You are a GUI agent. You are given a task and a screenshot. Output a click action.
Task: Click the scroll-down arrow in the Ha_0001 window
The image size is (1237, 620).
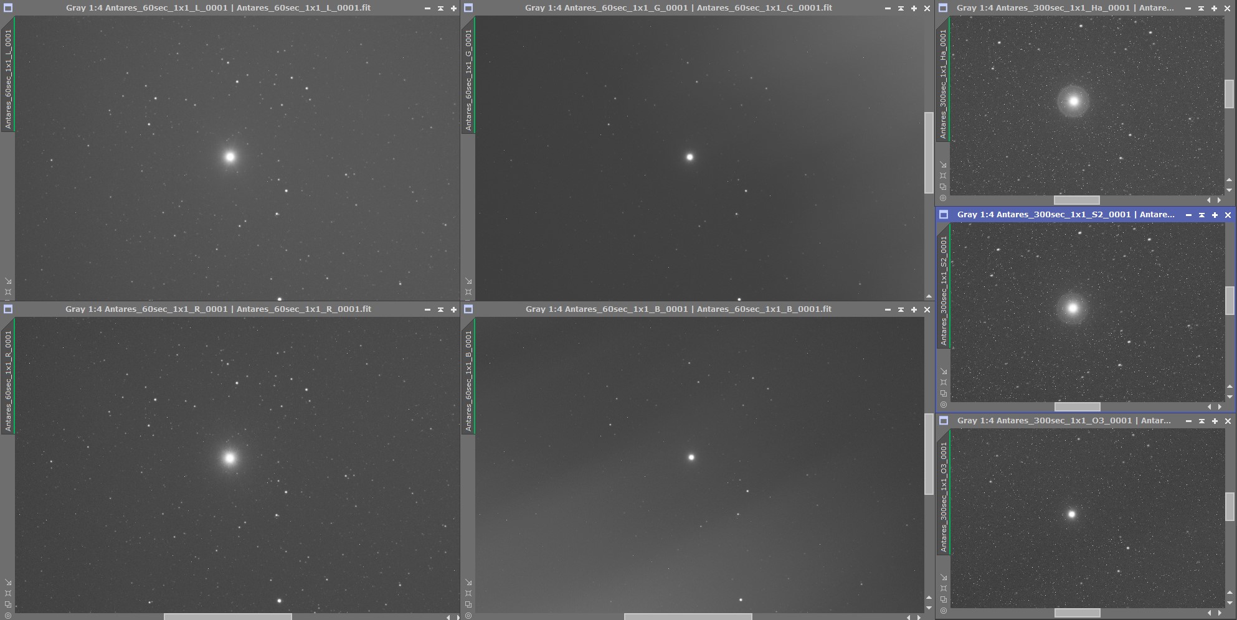(x=1229, y=190)
